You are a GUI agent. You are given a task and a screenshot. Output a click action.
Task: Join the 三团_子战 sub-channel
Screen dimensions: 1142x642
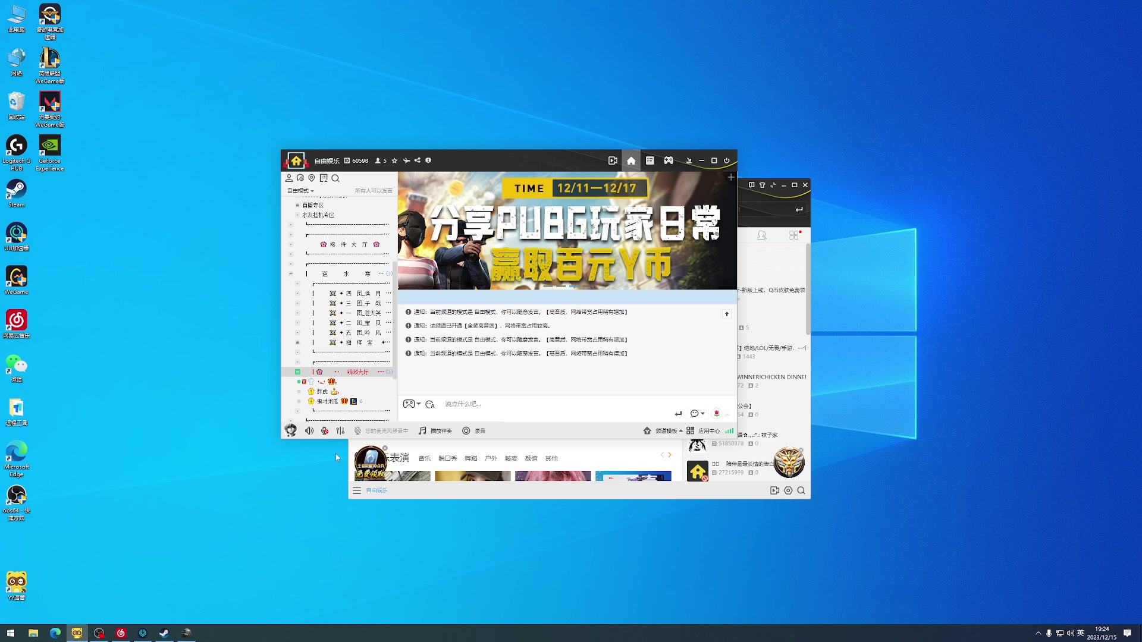click(x=360, y=303)
